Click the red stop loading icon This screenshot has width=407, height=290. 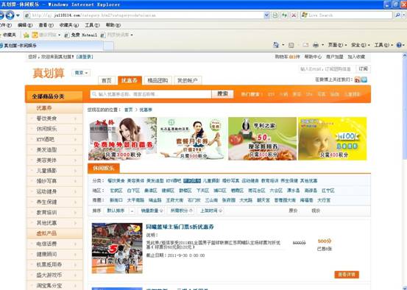[x=294, y=15]
